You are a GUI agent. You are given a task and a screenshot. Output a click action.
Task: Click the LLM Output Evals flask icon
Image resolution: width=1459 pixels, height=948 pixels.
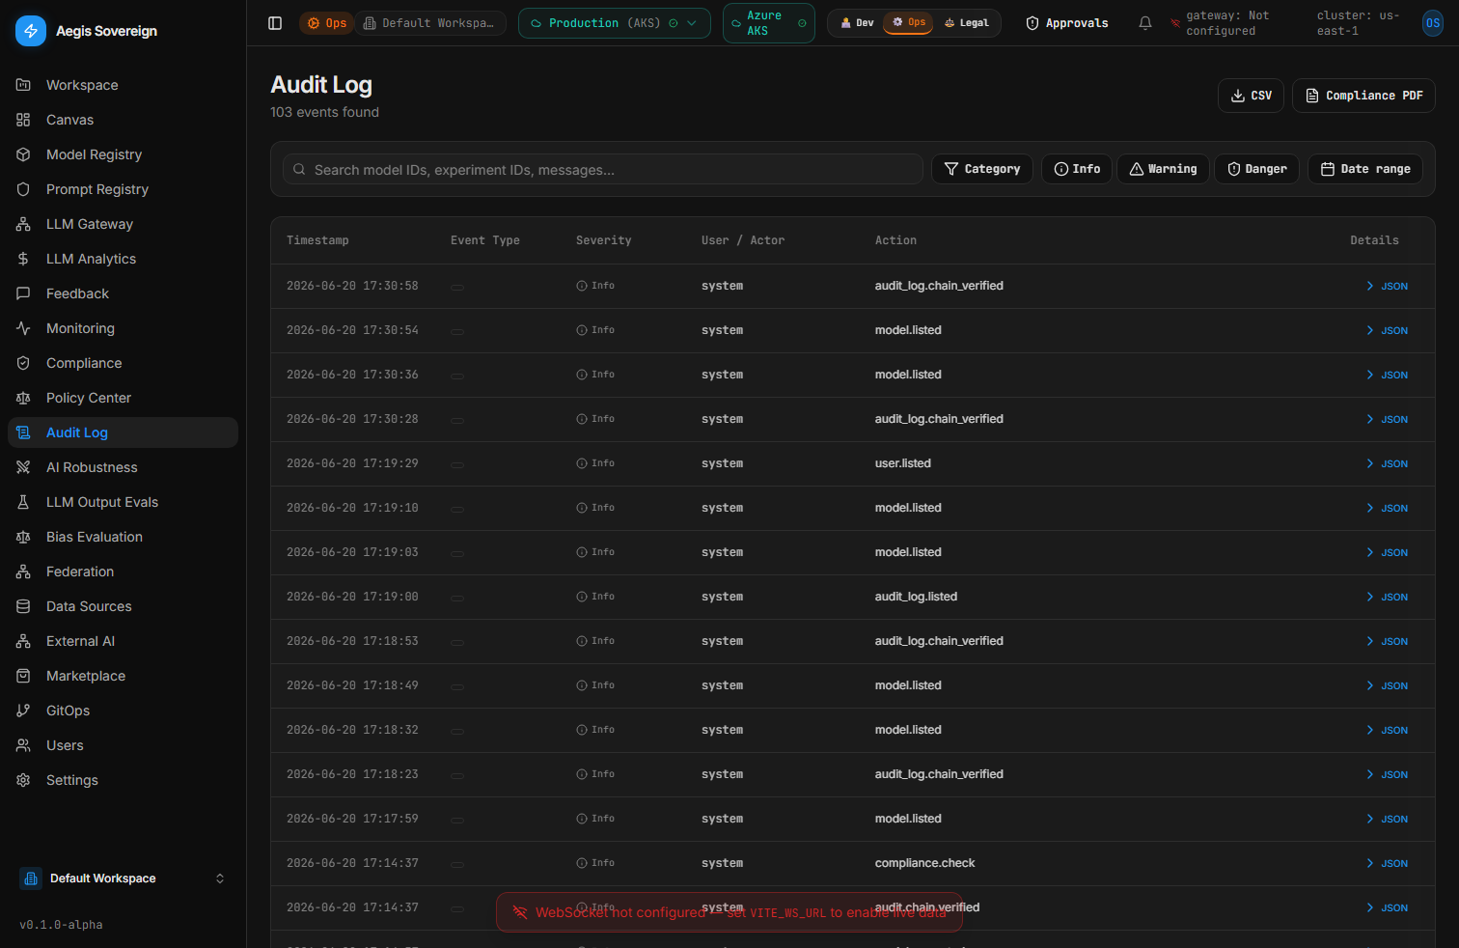(23, 502)
